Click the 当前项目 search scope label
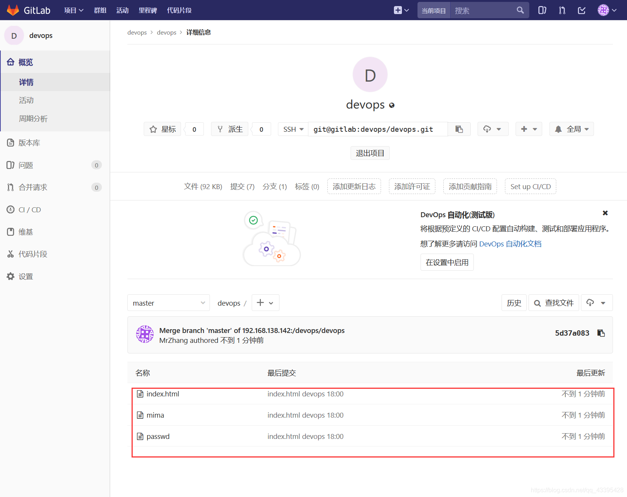This screenshot has width=627, height=497. [x=434, y=10]
